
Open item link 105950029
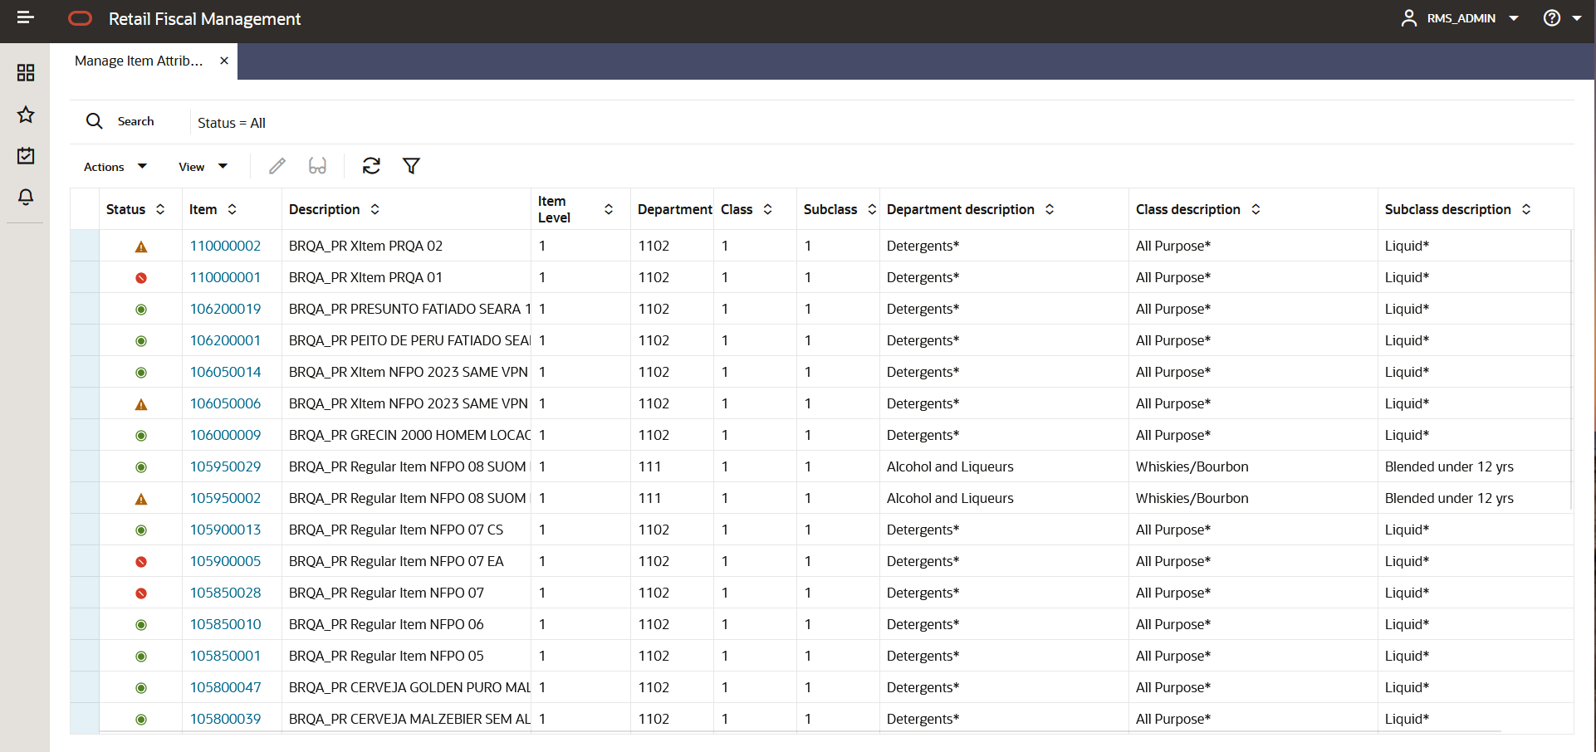225,466
